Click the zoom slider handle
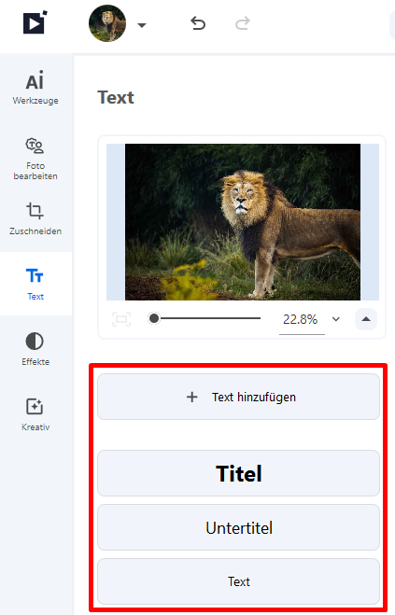Screen dimensions: 395x615 154,318
